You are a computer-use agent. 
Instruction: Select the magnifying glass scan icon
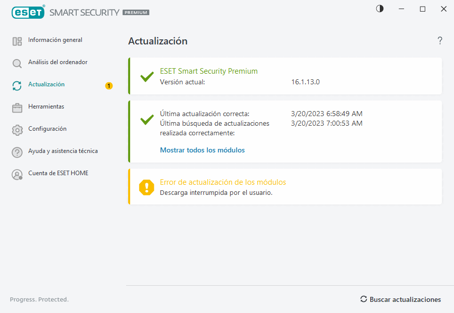point(17,62)
